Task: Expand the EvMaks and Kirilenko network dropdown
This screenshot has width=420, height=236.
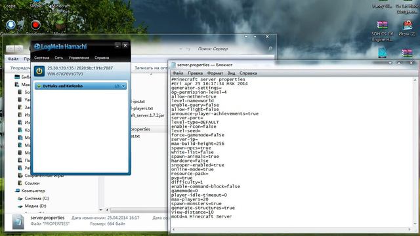Action: 123,86
